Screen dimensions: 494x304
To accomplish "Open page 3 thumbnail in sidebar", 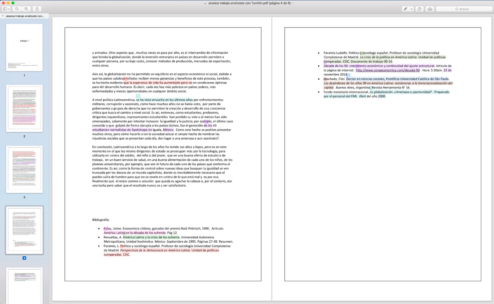I will pos(24,169).
